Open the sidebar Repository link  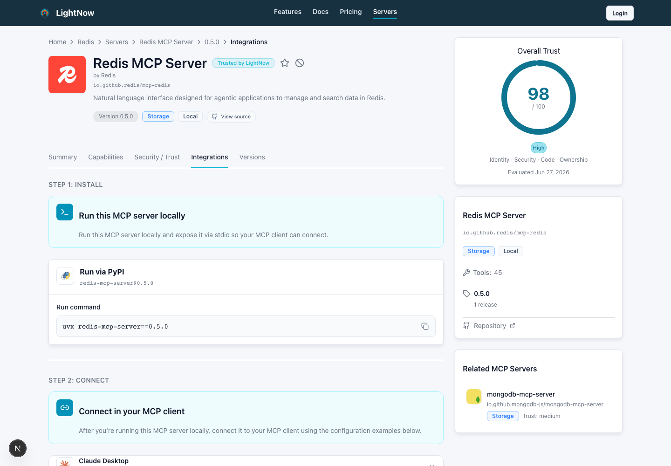pos(489,326)
